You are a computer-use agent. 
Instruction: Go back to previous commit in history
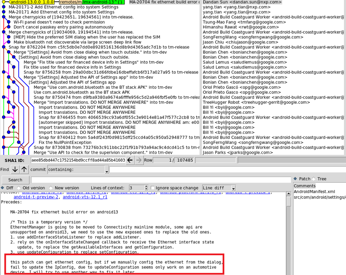(130, 160)
